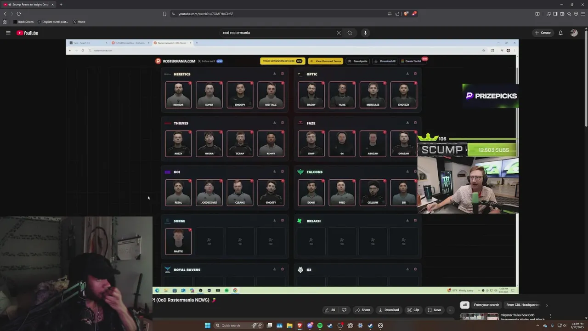Open the Create dropdown button
The image size is (588, 331).
[x=543, y=33]
